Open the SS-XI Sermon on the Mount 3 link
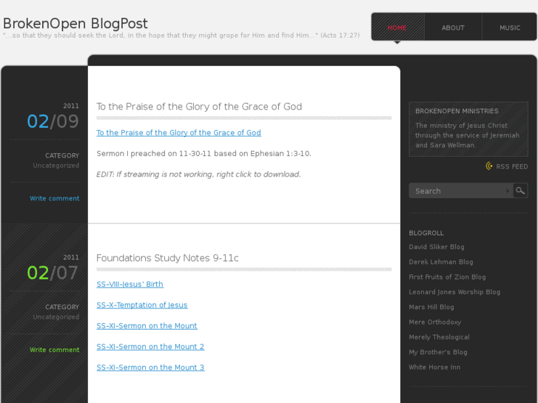Viewport: 538px width, 403px height. point(150,368)
